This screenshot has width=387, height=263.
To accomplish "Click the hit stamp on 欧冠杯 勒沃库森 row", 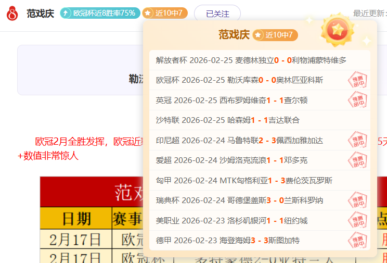I will click(x=357, y=80).
